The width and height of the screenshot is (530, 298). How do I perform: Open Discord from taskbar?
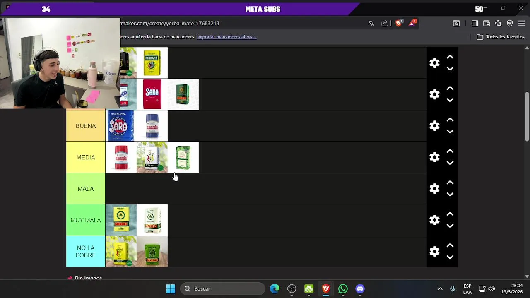pos(360,289)
